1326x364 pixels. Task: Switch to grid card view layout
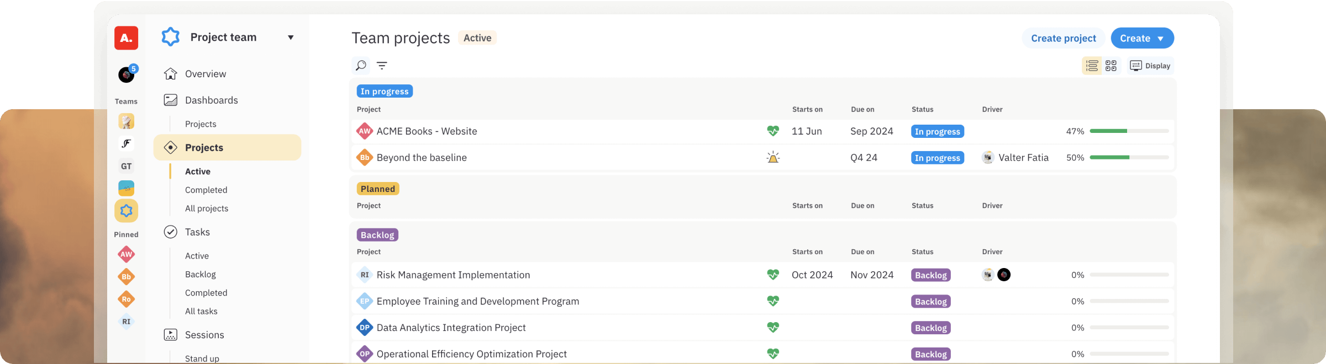(1111, 66)
